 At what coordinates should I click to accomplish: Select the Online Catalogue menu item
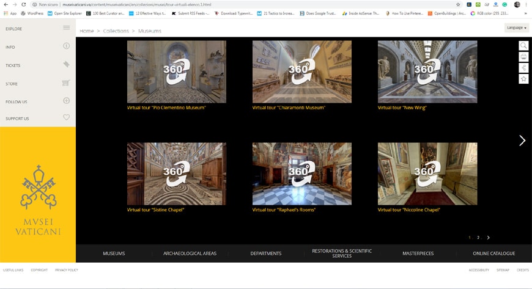pyautogui.click(x=494, y=254)
